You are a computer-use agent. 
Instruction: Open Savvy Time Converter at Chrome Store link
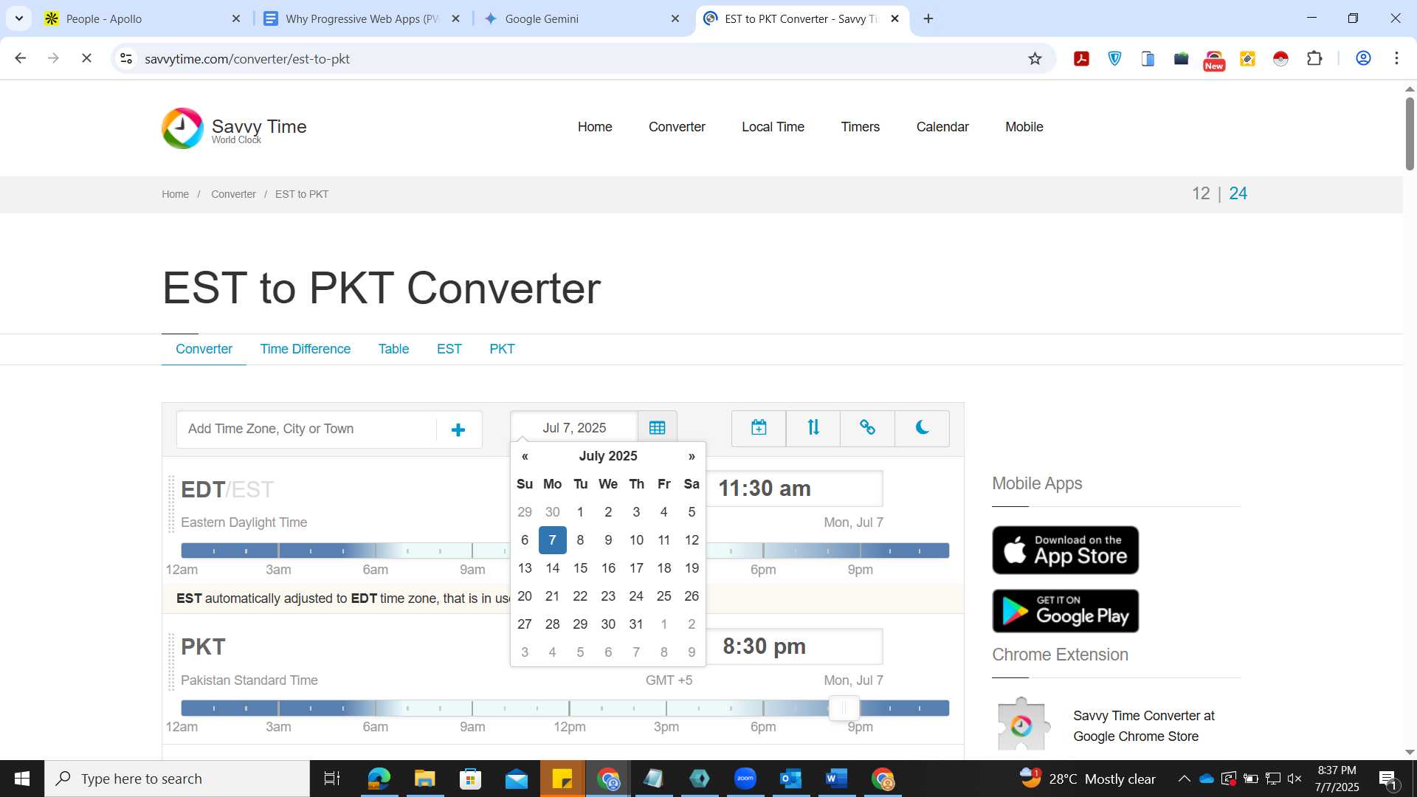pos(1143,726)
